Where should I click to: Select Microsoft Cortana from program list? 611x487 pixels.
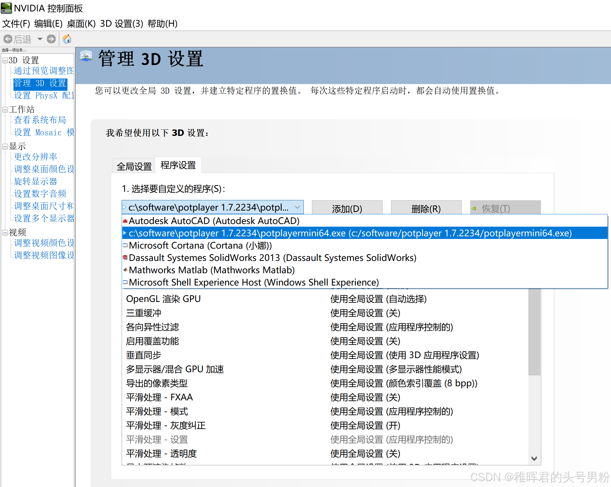[200, 245]
